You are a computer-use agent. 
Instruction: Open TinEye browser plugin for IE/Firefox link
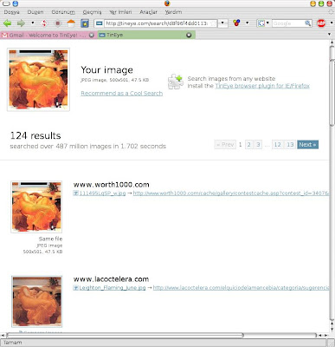[x=262, y=86]
